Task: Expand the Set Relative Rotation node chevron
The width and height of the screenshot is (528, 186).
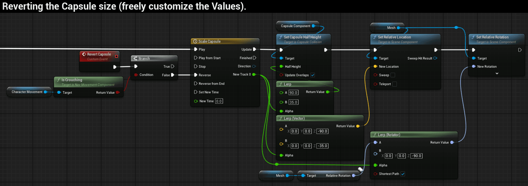Action: 497,73
